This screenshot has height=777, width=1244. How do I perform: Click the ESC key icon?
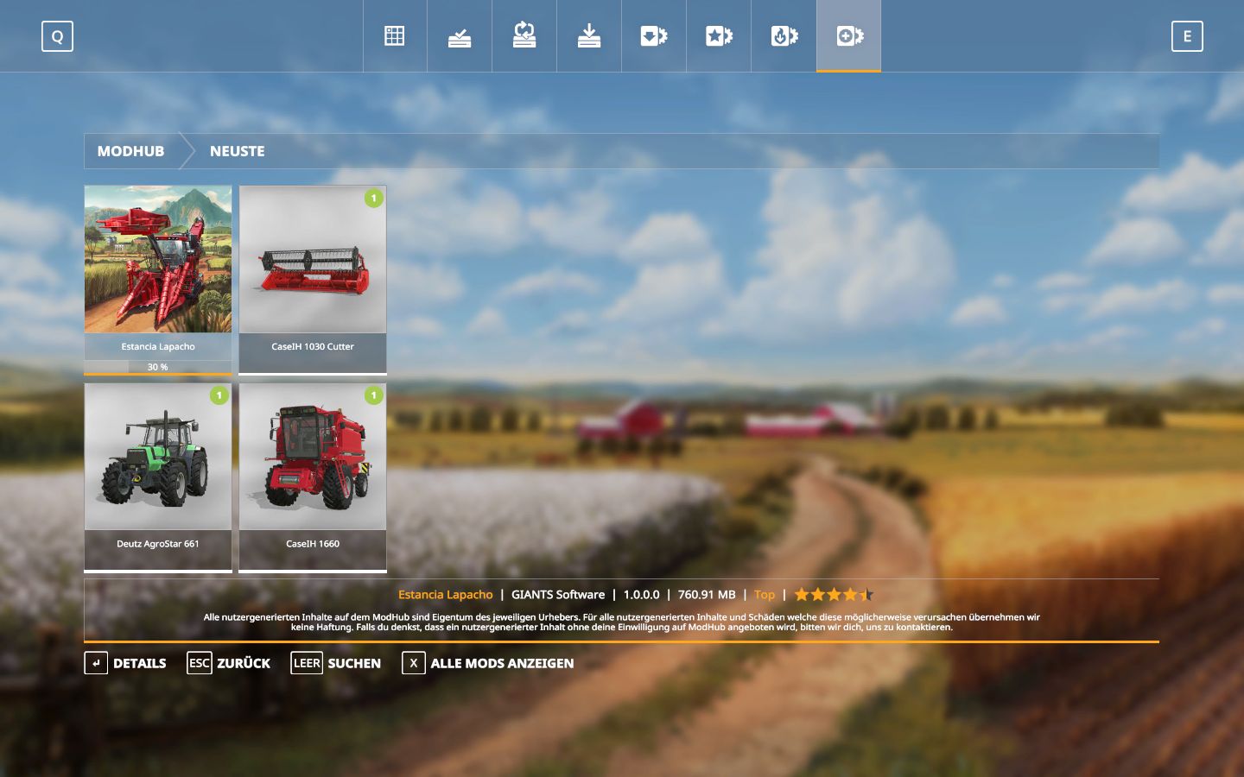[200, 663]
